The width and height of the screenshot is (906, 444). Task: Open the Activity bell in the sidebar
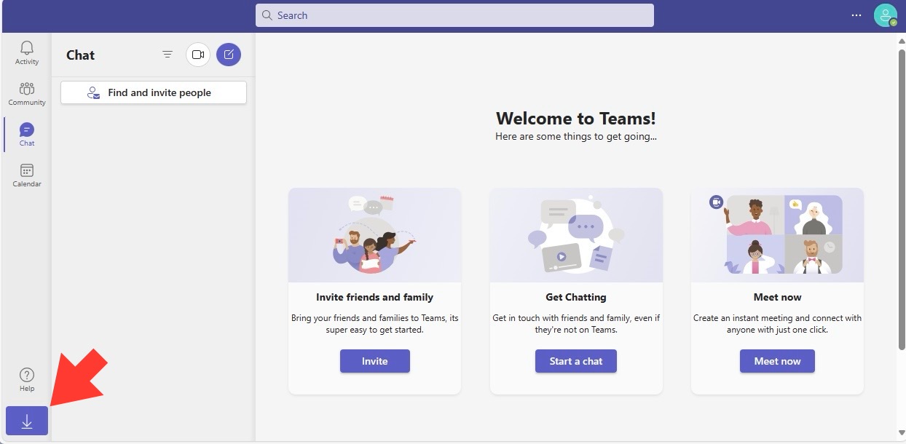pyautogui.click(x=27, y=52)
